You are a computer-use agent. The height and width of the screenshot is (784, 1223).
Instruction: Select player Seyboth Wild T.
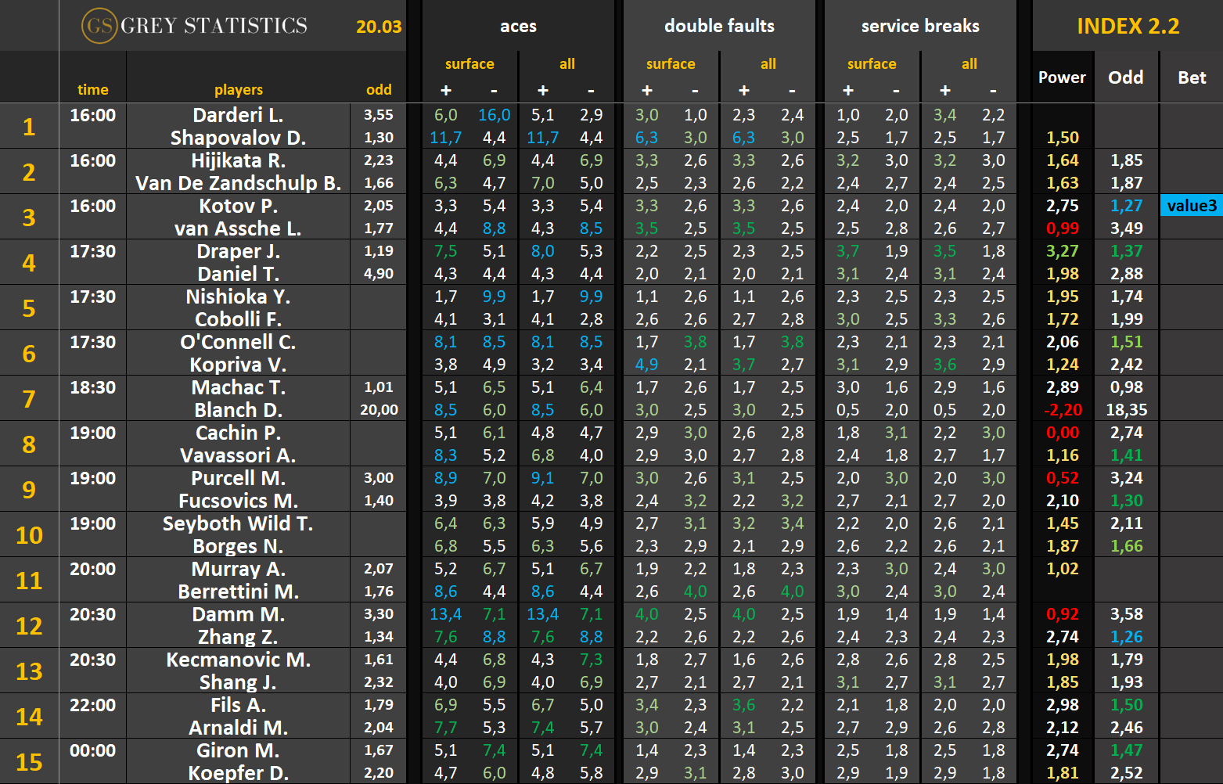tap(238, 523)
